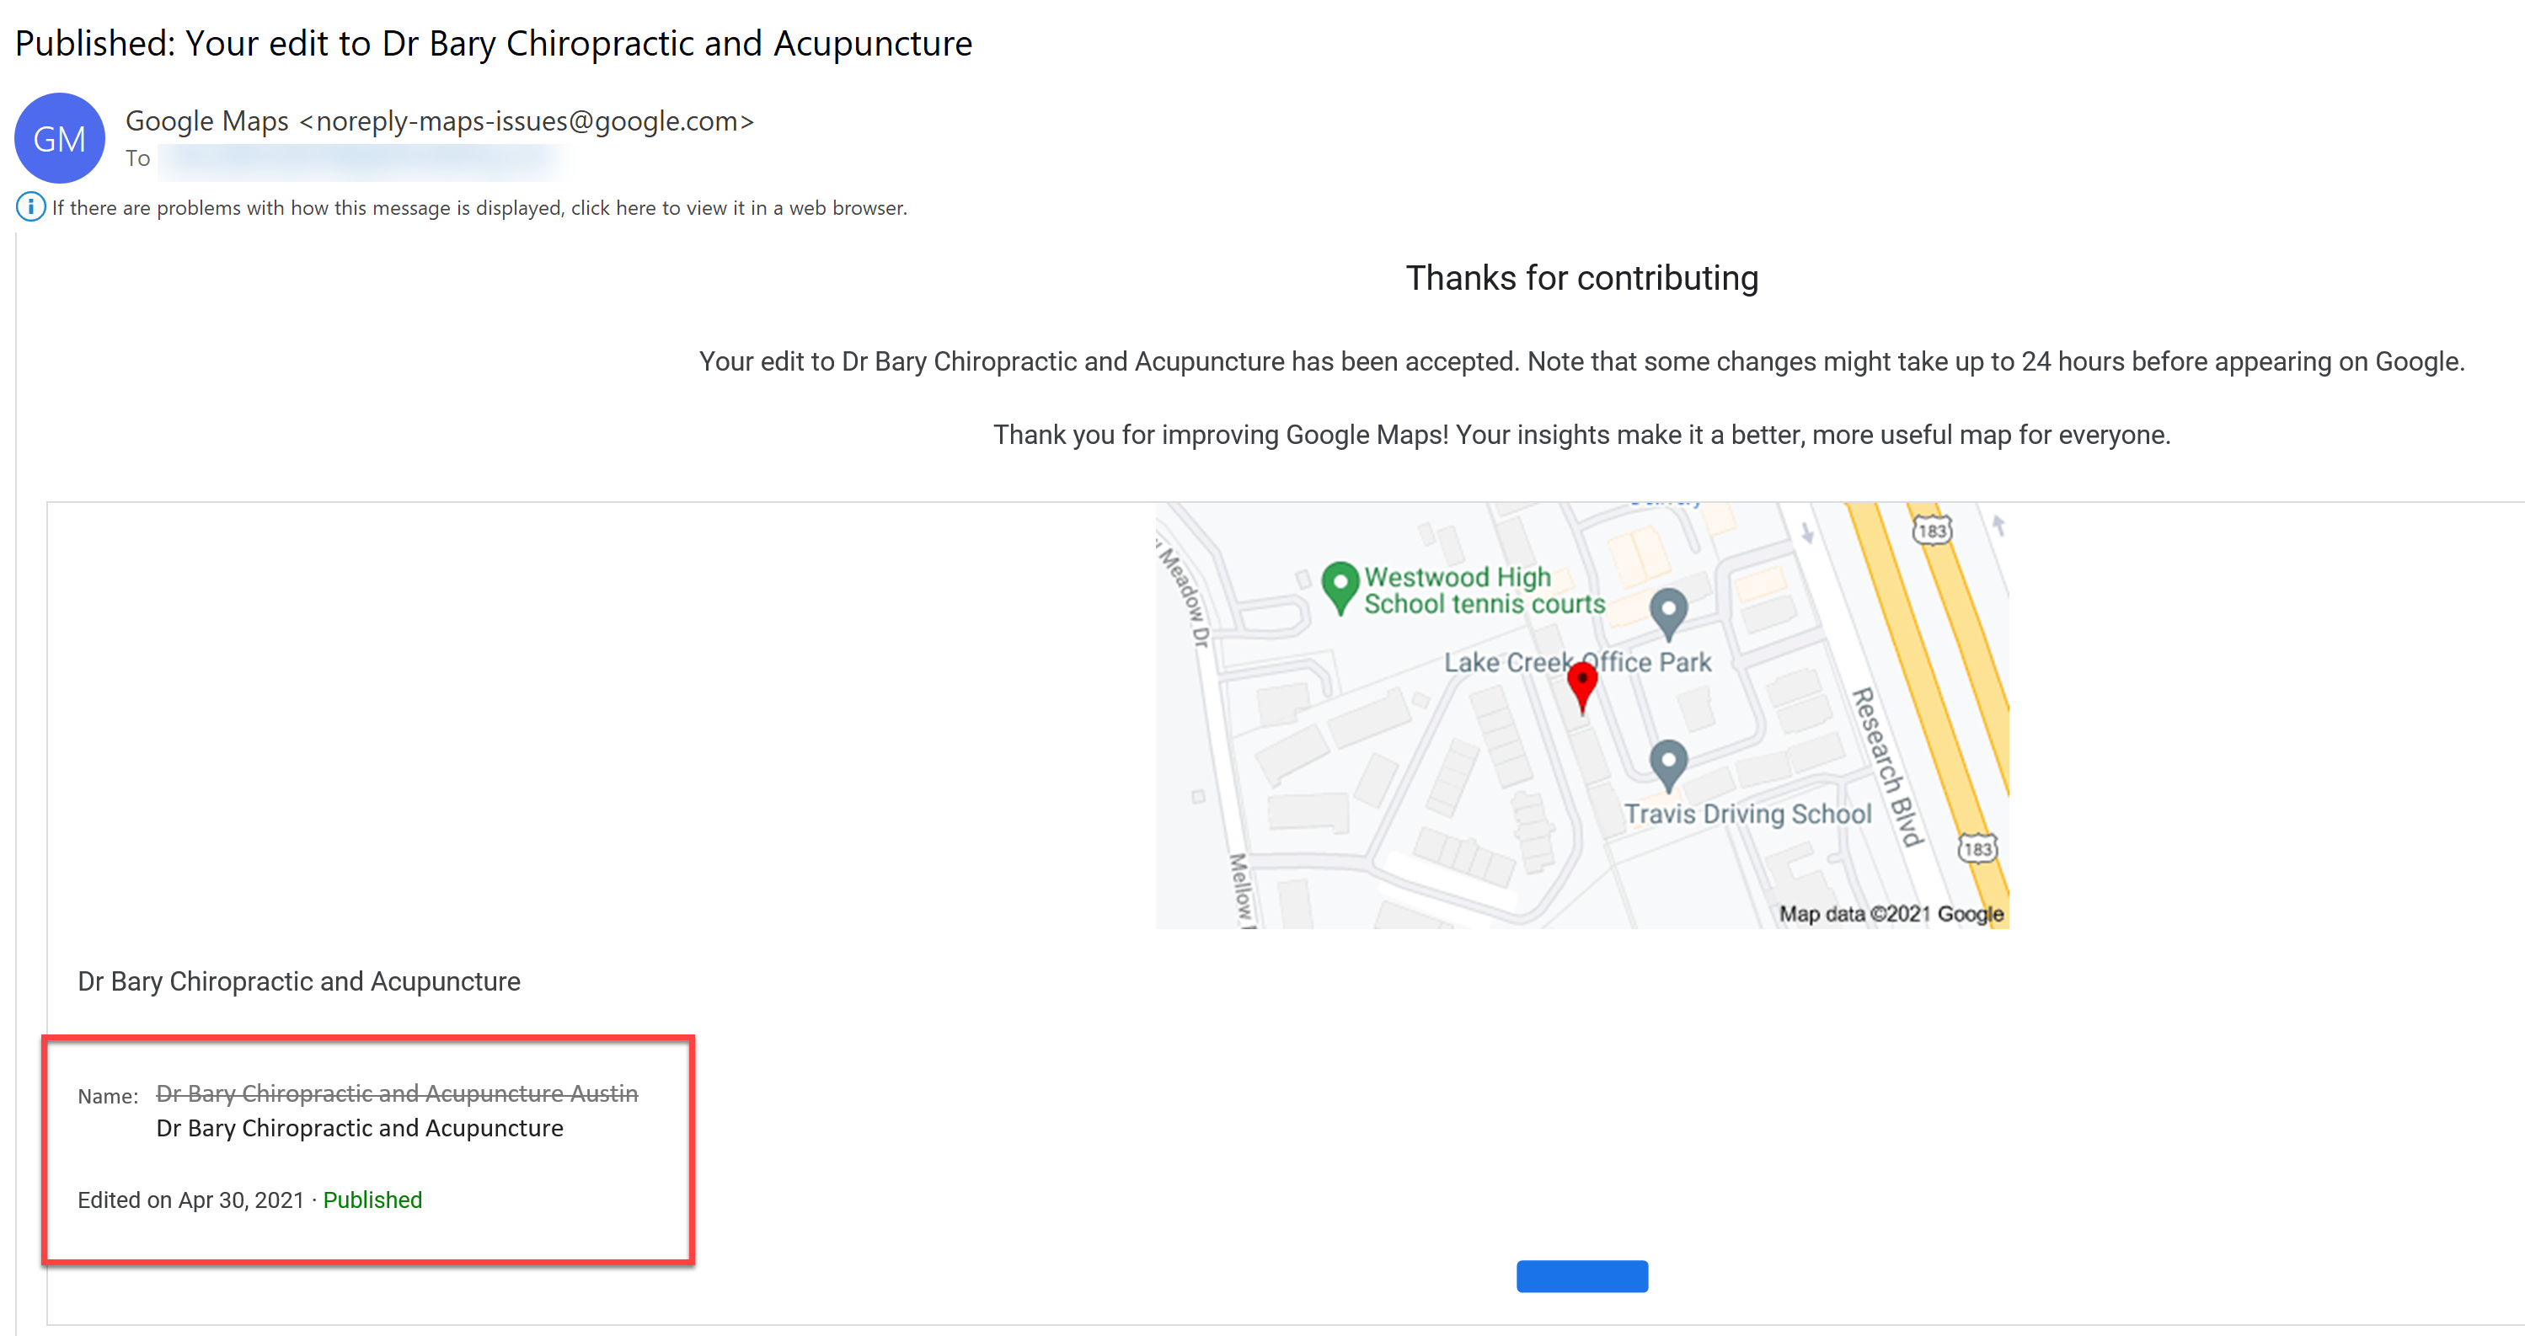Click the GM sender avatar circle
This screenshot has height=1336, width=2525.
(x=59, y=138)
